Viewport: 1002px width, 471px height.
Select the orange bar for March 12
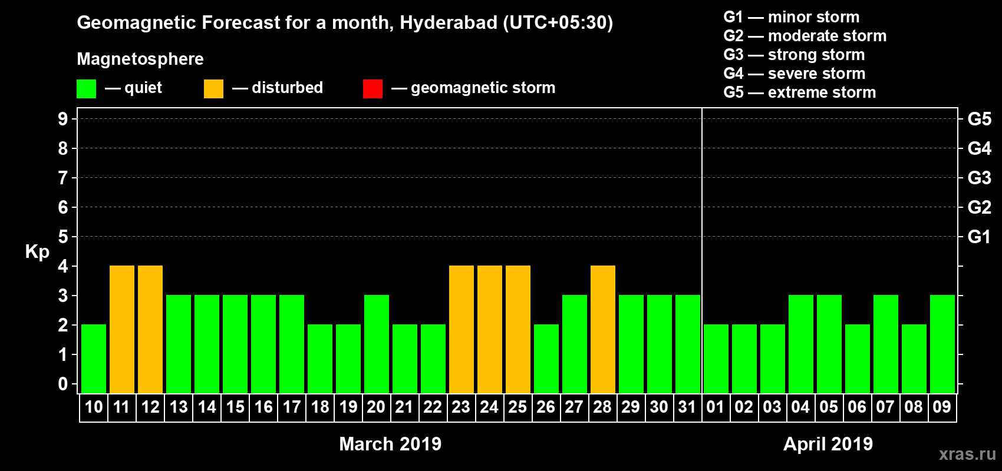tap(150, 329)
